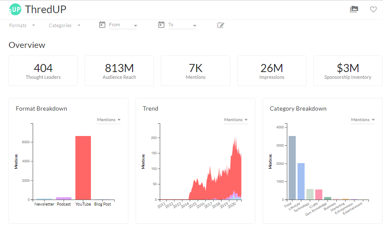Open the Formats dropdown
The width and height of the screenshot is (383, 225).
point(22,25)
